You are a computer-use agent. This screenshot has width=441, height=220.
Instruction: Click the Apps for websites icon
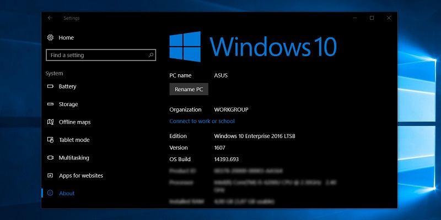tap(50, 176)
